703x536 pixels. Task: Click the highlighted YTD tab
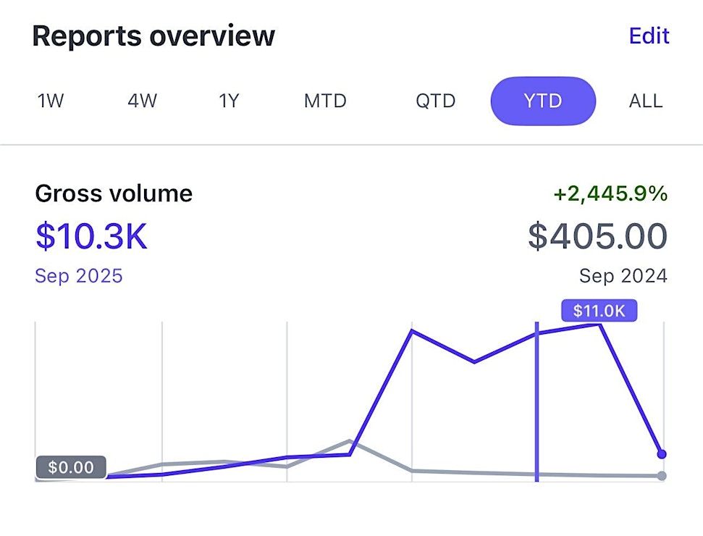tap(543, 101)
